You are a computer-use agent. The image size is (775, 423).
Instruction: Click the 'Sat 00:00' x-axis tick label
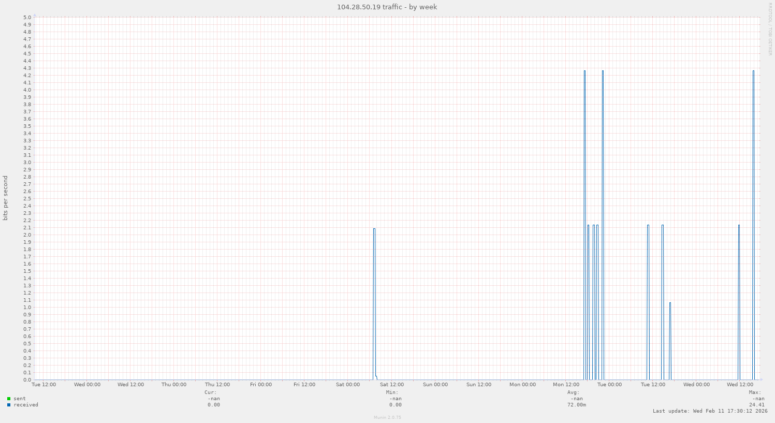(348, 385)
